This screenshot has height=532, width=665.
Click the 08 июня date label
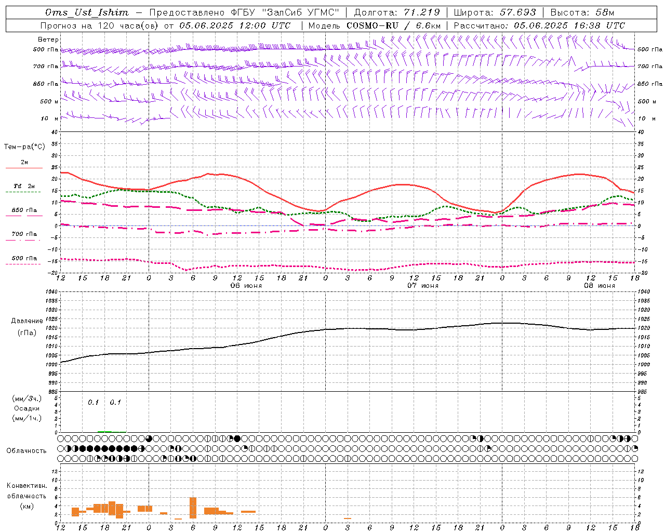(600, 286)
